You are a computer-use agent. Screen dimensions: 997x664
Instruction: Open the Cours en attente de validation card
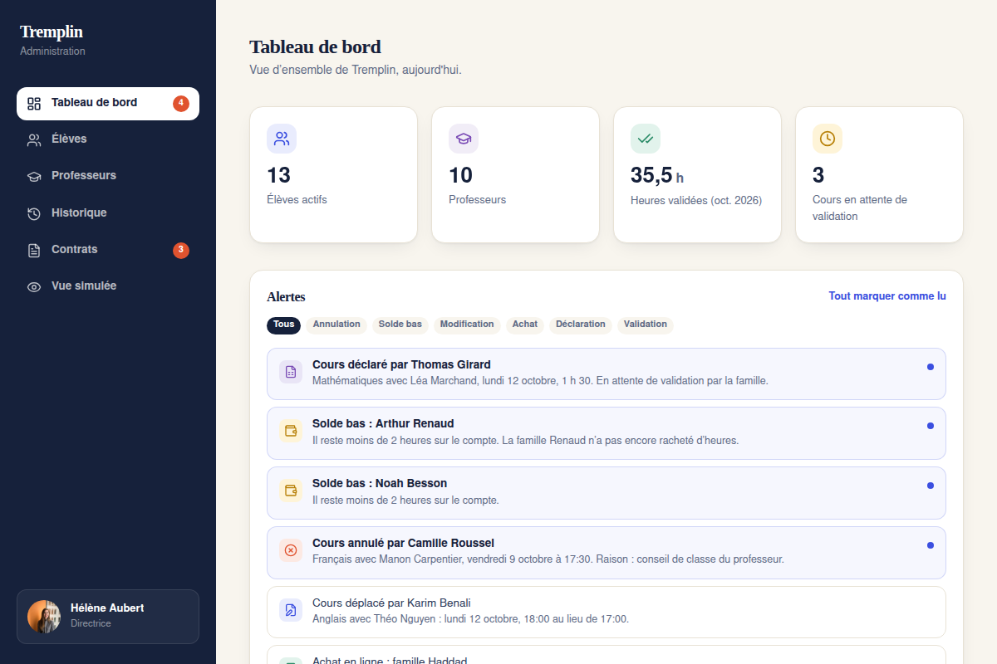click(x=879, y=175)
